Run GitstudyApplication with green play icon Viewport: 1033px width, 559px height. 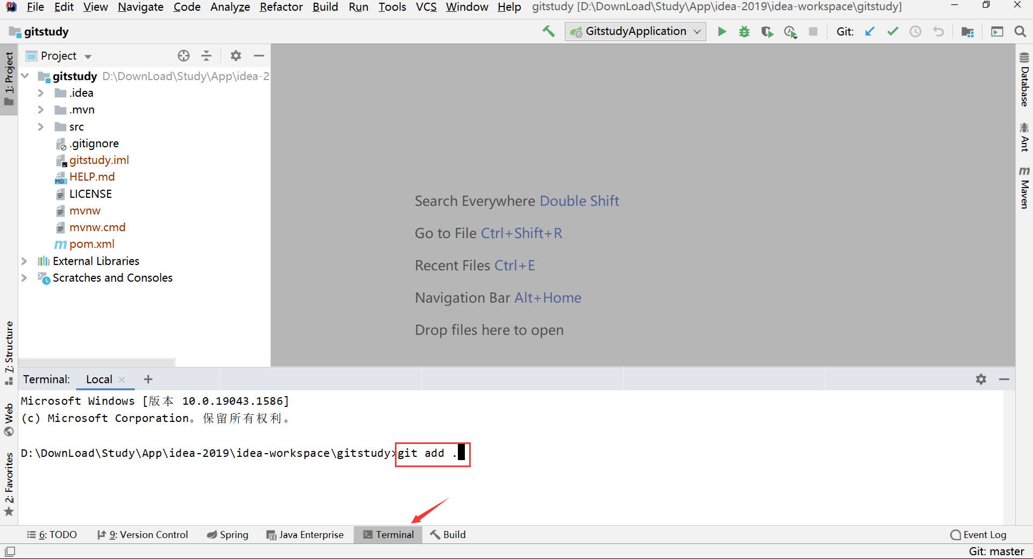[x=722, y=32]
